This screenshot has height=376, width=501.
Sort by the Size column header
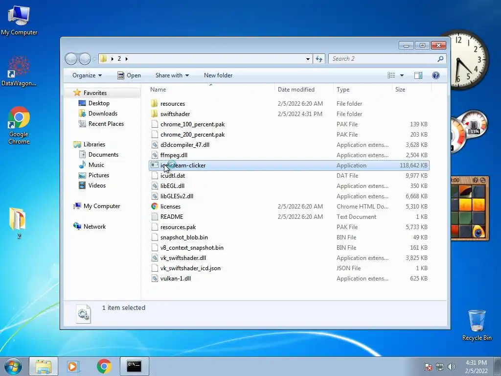pos(411,90)
